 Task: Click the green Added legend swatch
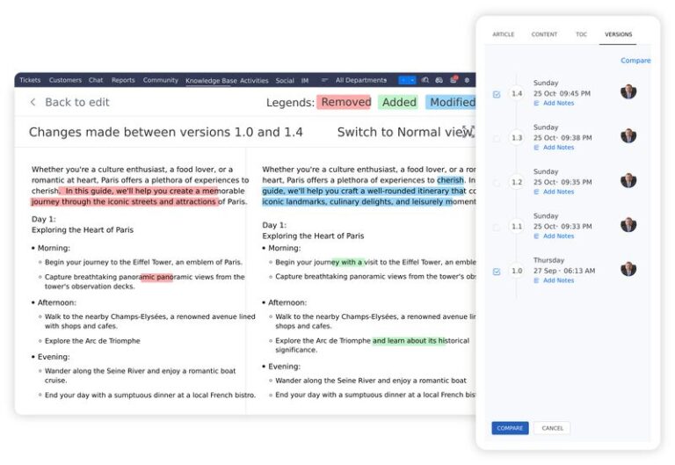point(399,102)
